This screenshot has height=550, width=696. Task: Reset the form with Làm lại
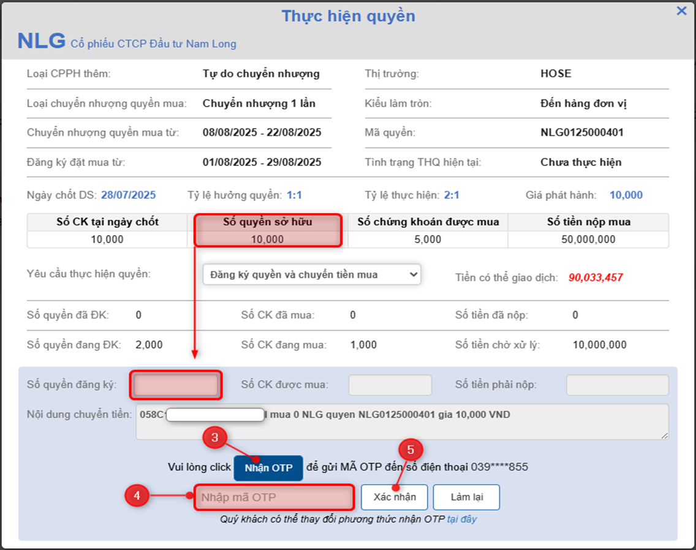(x=466, y=497)
